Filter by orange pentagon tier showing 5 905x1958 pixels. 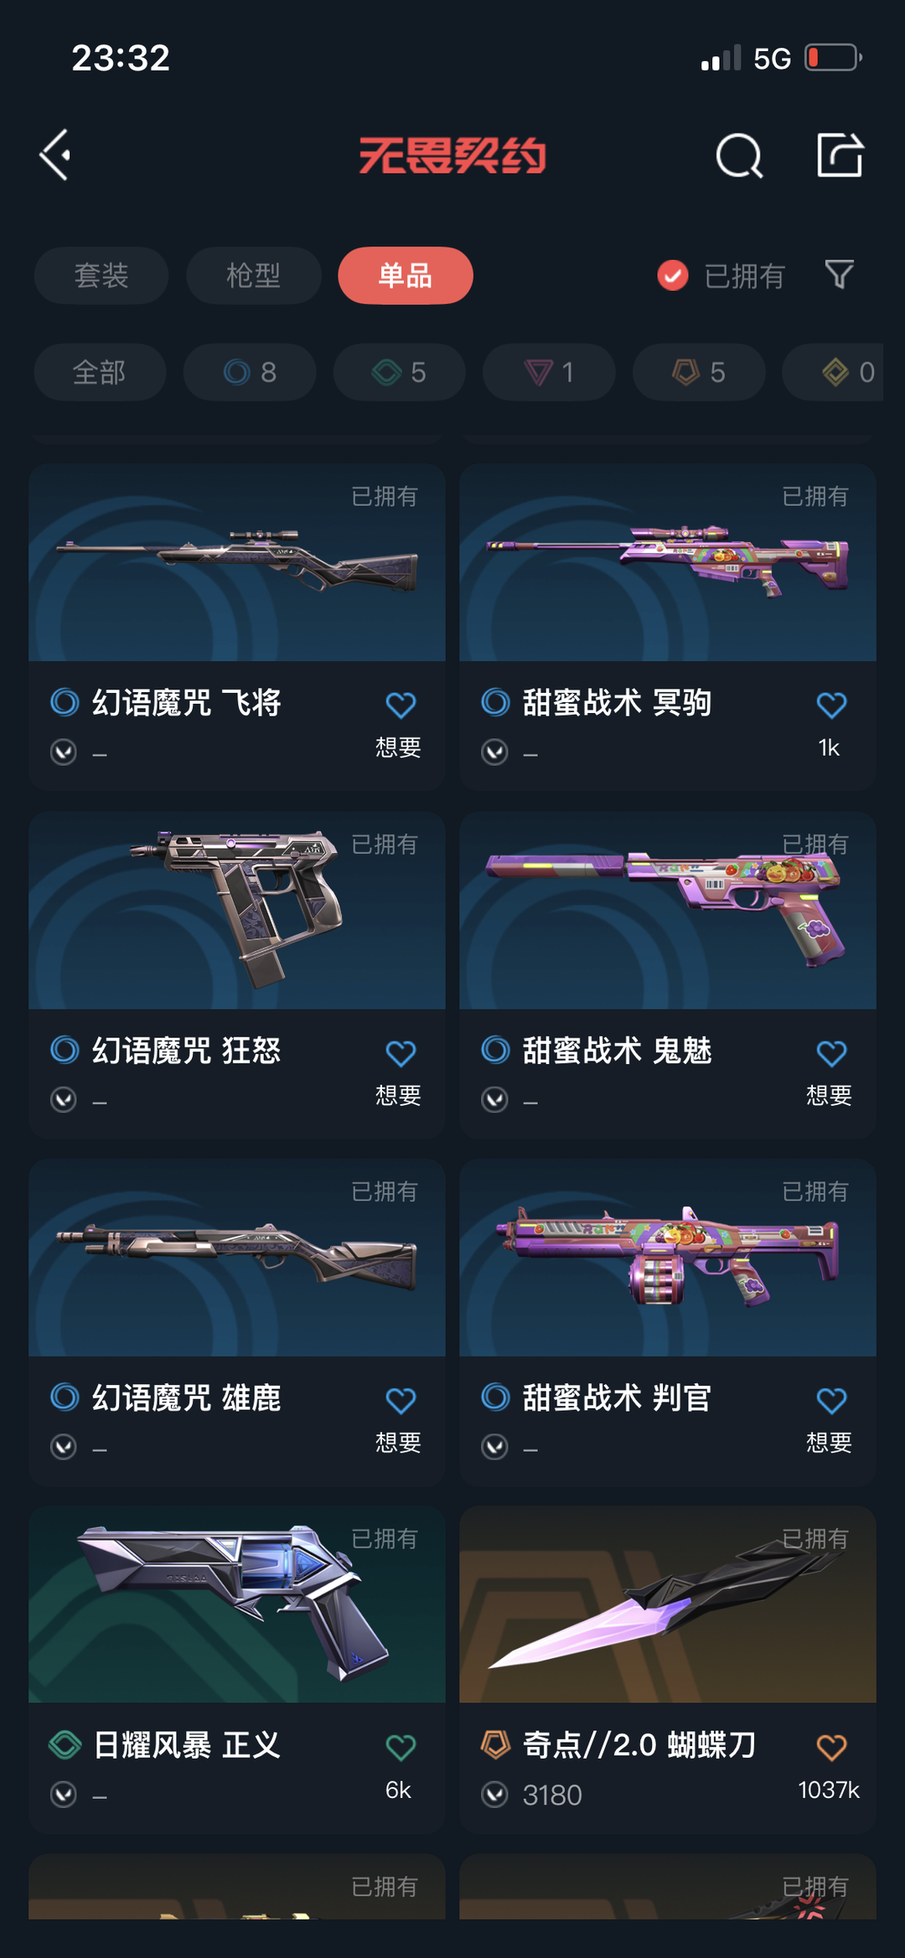(x=699, y=372)
